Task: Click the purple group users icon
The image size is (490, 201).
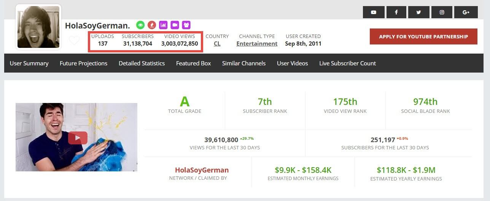Action: point(186,25)
